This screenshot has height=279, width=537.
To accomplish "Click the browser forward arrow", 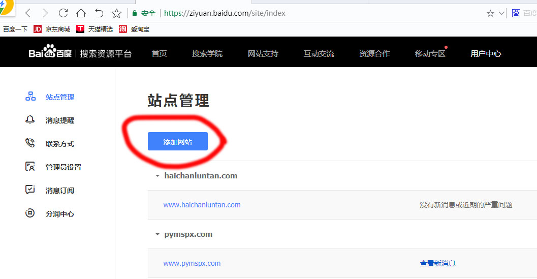I will pos(45,13).
